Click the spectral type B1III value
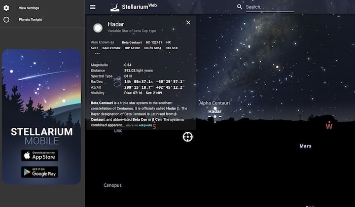This screenshot has width=355, height=207. 128,76
